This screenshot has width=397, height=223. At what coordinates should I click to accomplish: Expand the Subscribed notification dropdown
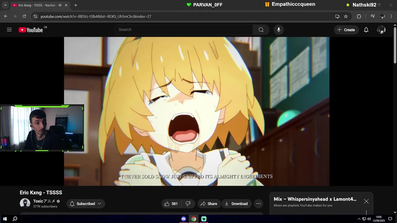99,203
